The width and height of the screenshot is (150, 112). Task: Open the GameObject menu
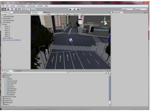[21, 6]
